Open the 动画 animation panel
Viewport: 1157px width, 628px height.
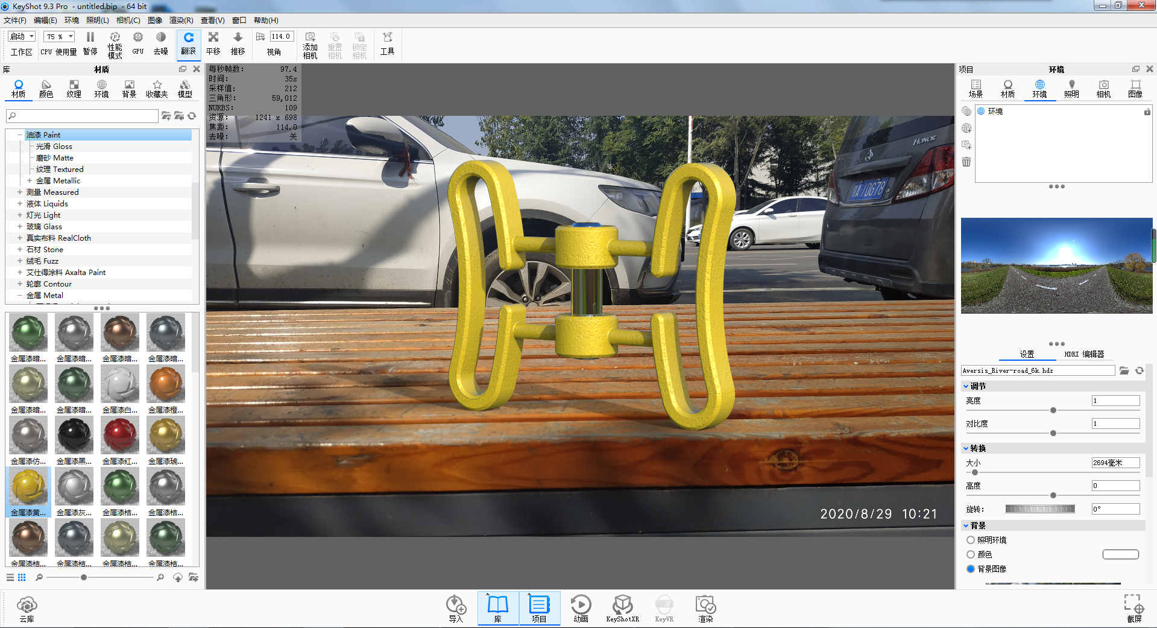581,609
